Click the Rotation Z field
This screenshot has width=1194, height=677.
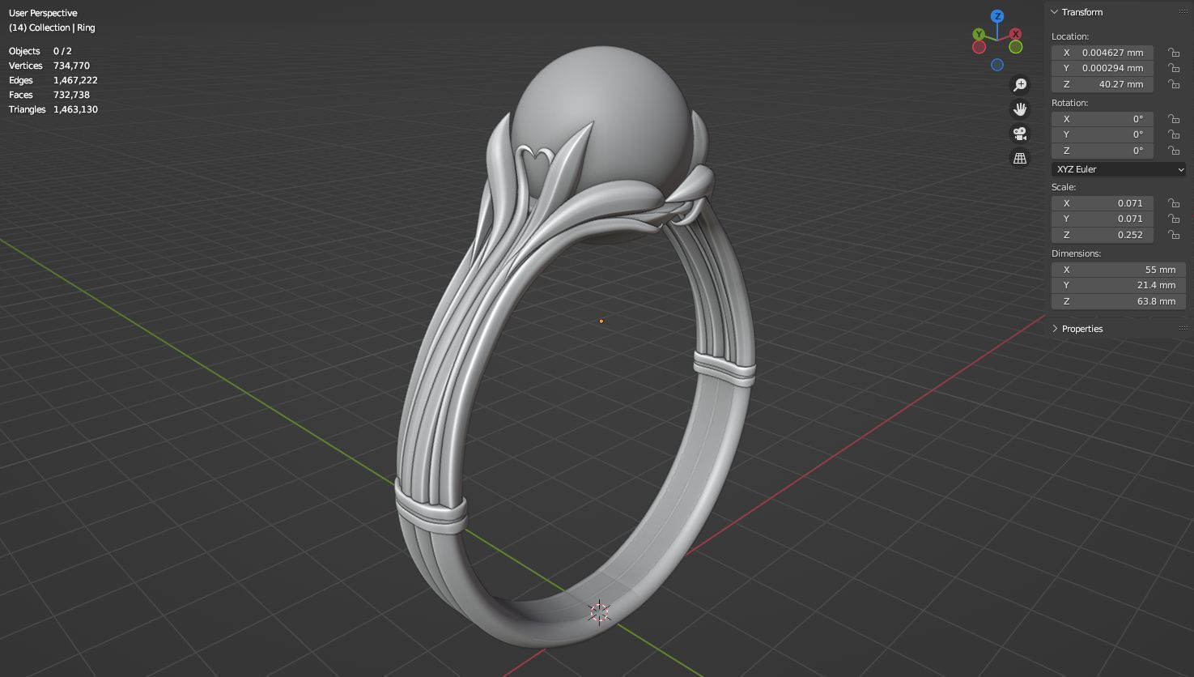(x=1103, y=151)
